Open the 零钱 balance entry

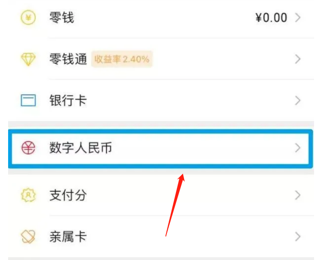tap(62, 18)
